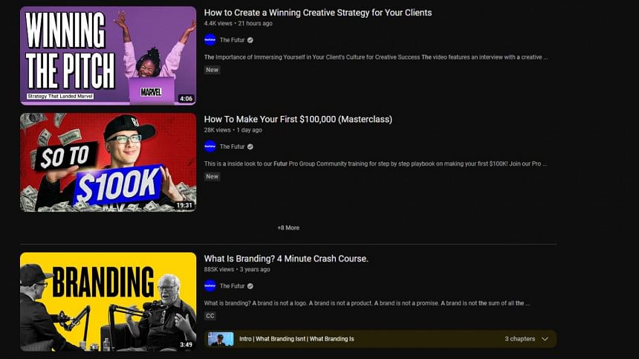Image resolution: width=639 pixels, height=359 pixels.
Task: Show more results with +8 More
Action: [288, 227]
